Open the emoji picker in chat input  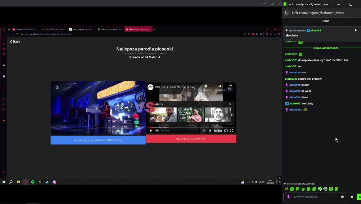coord(342,197)
